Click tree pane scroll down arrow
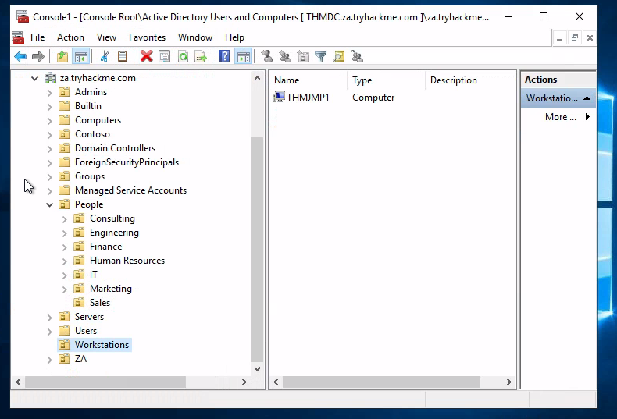This screenshot has height=419, width=617. [x=257, y=369]
